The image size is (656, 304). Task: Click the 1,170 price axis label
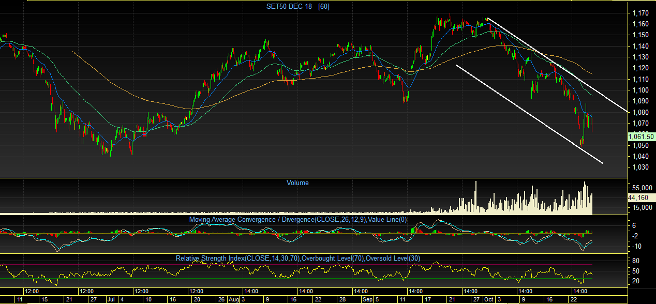640,12
